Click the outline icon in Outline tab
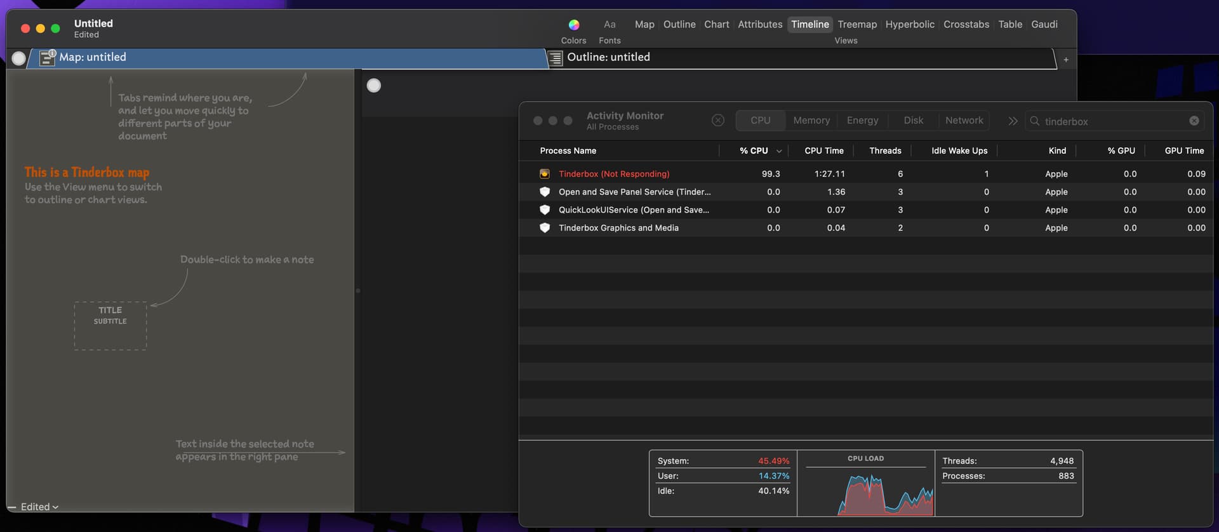The width and height of the screenshot is (1219, 532). [556, 58]
